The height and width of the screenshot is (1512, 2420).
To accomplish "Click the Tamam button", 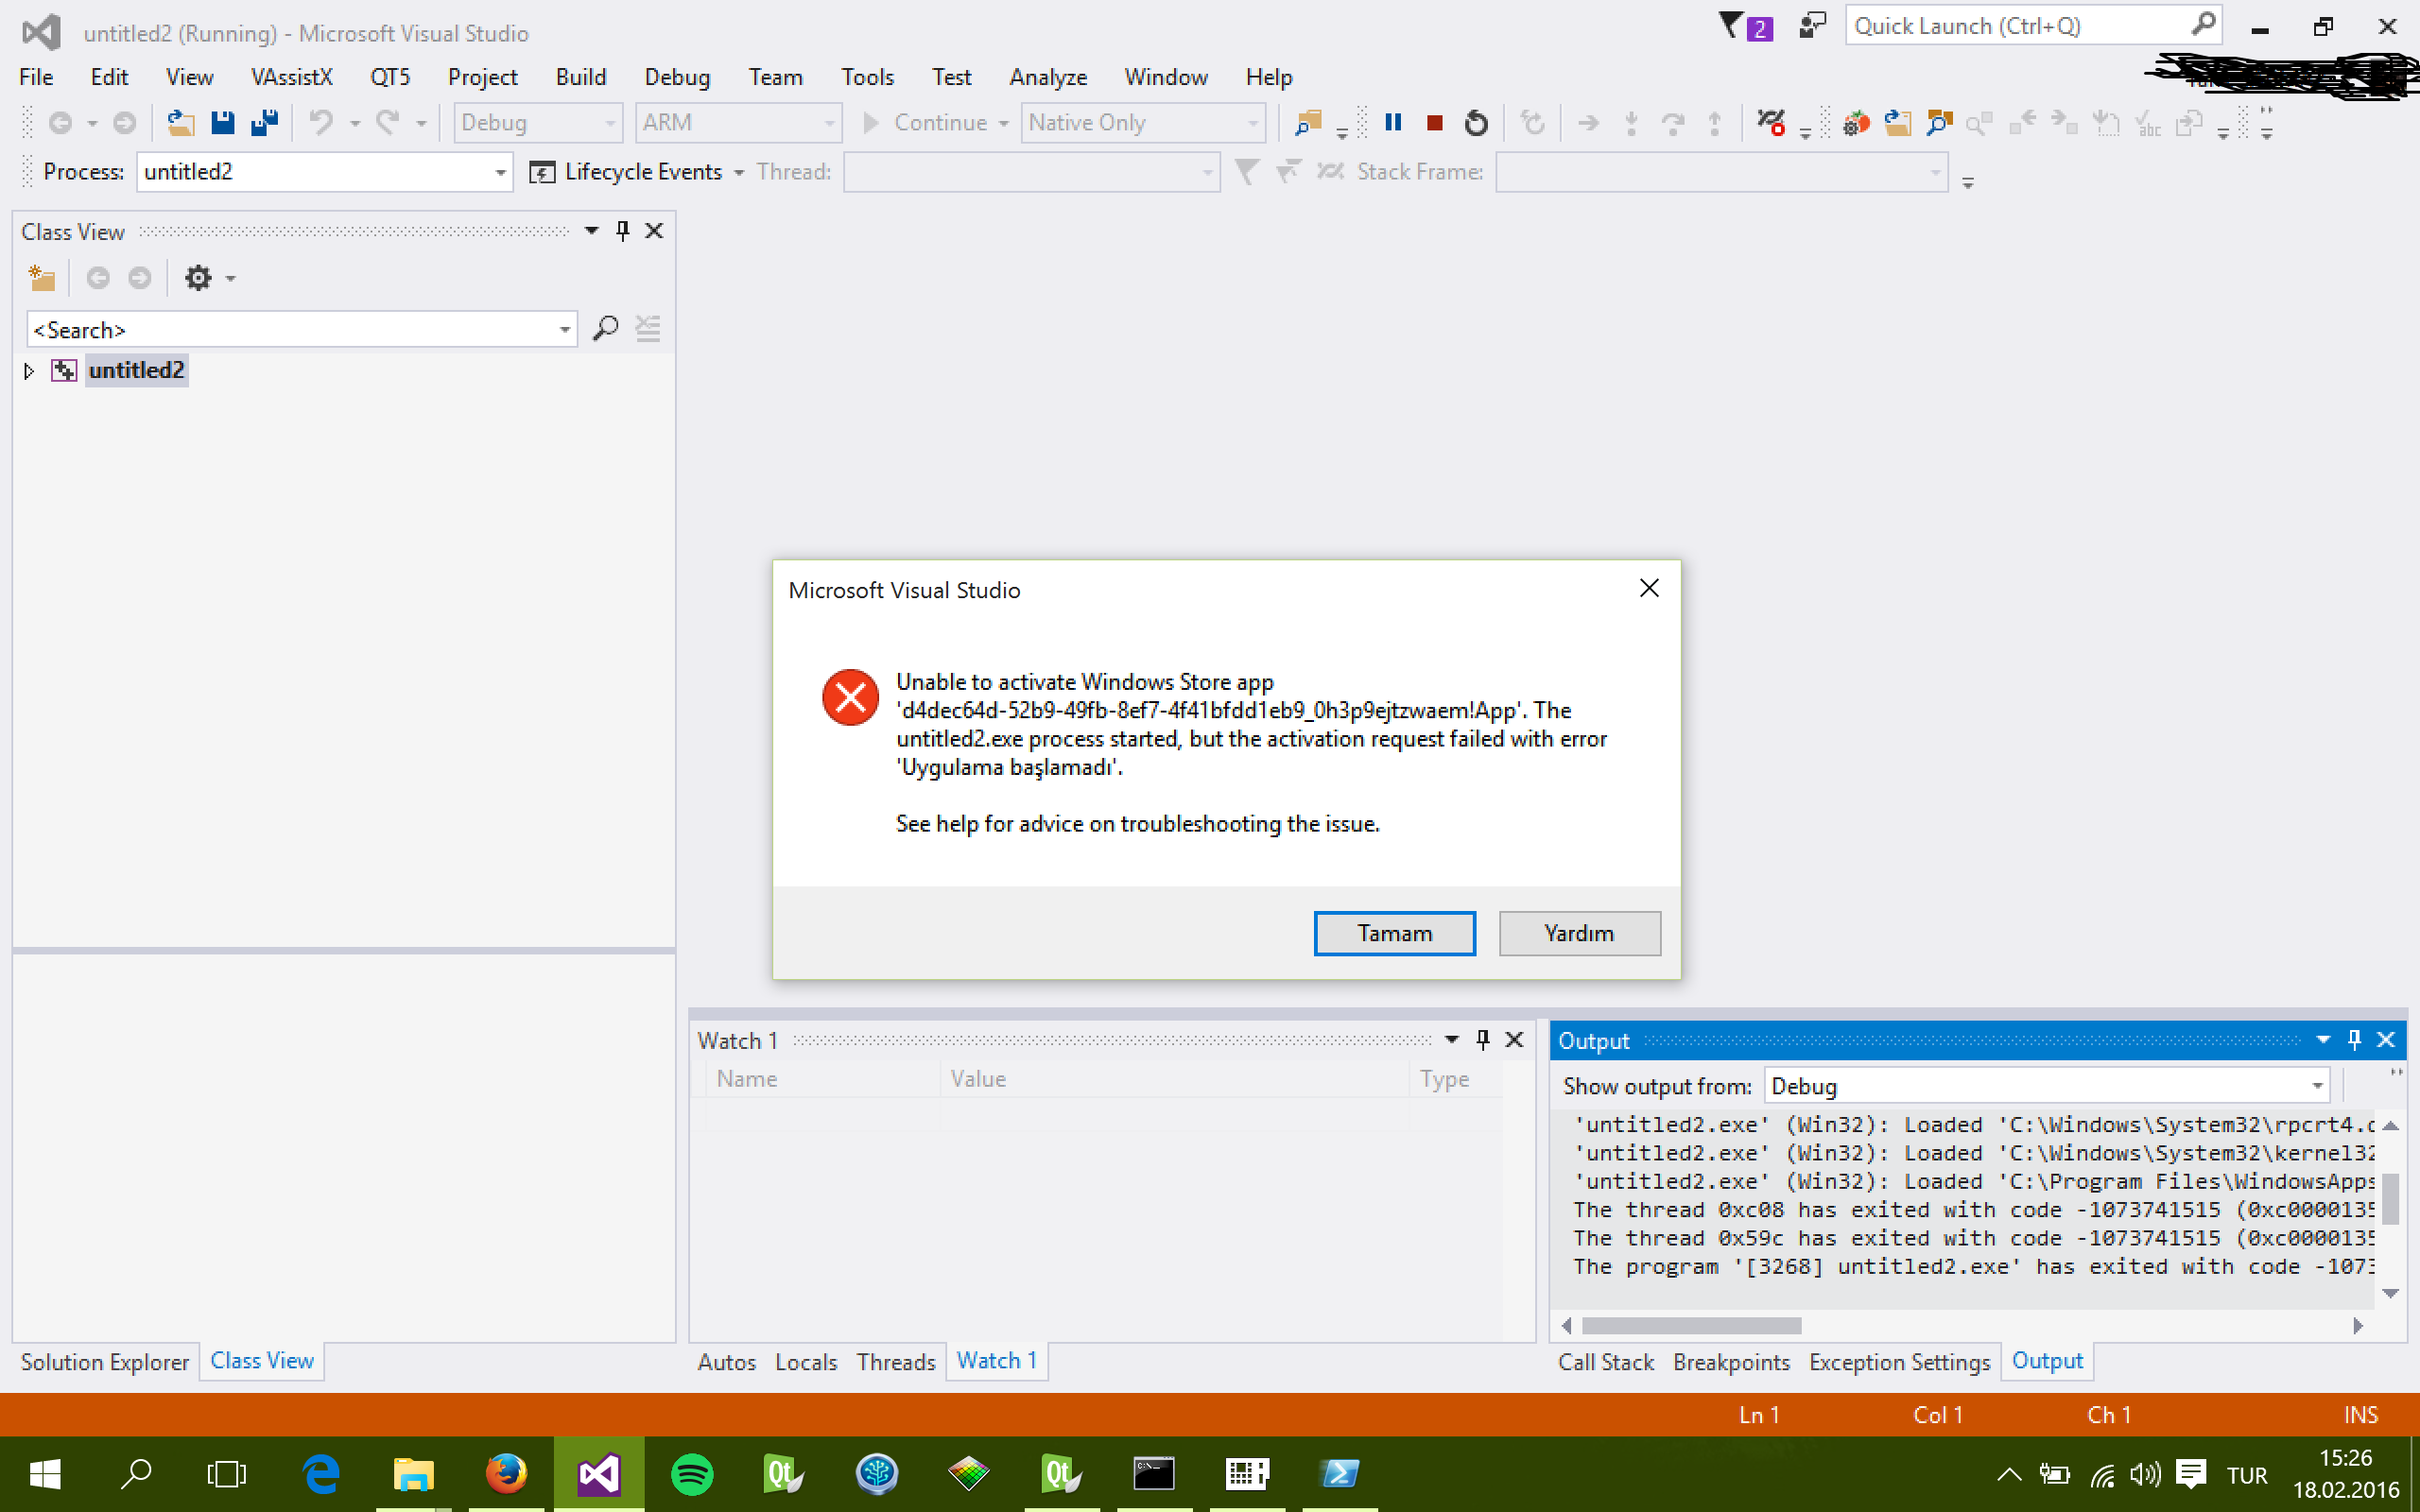I will click(x=1394, y=933).
